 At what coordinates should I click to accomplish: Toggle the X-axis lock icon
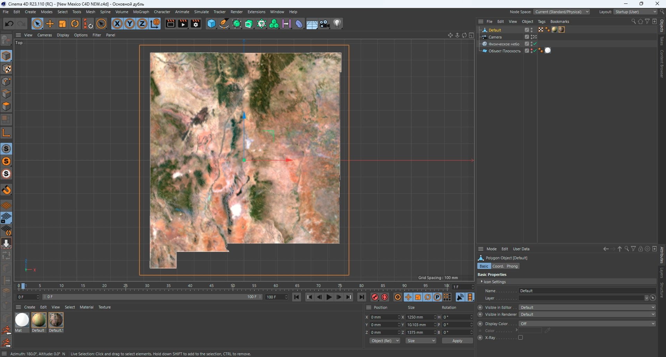point(117,24)
